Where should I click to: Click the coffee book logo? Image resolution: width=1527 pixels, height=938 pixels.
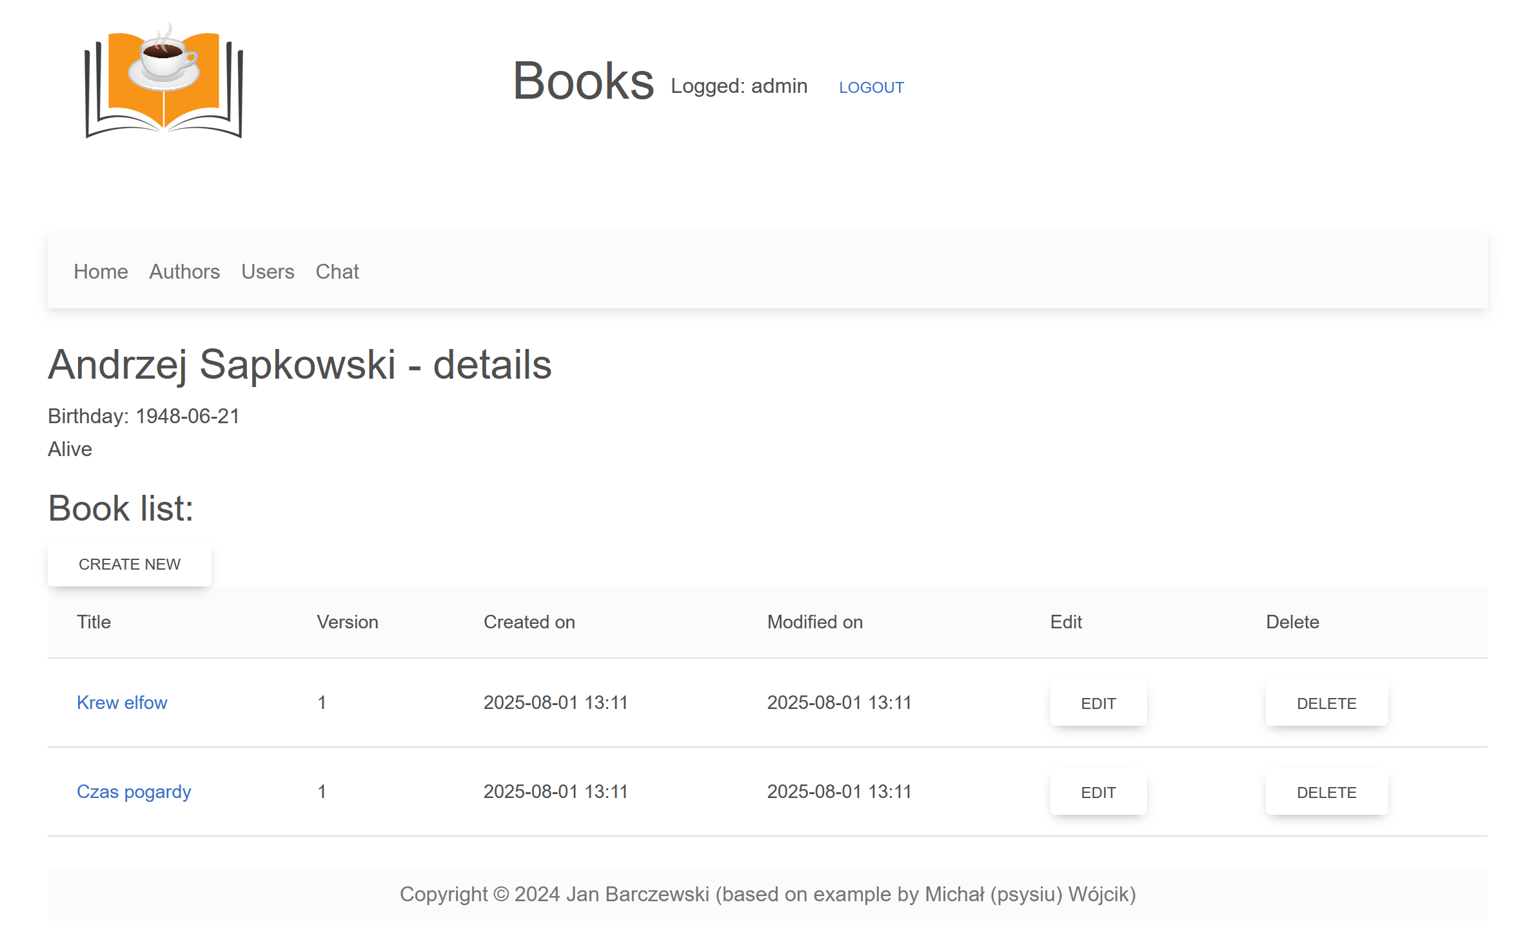164,81
